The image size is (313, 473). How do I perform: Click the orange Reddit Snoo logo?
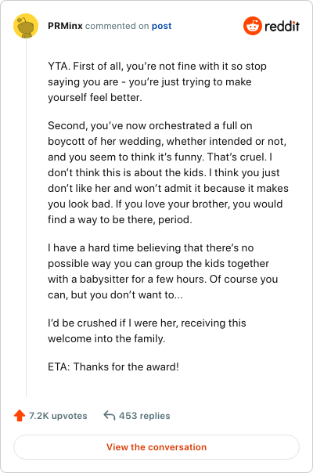[x=253, y=26]
